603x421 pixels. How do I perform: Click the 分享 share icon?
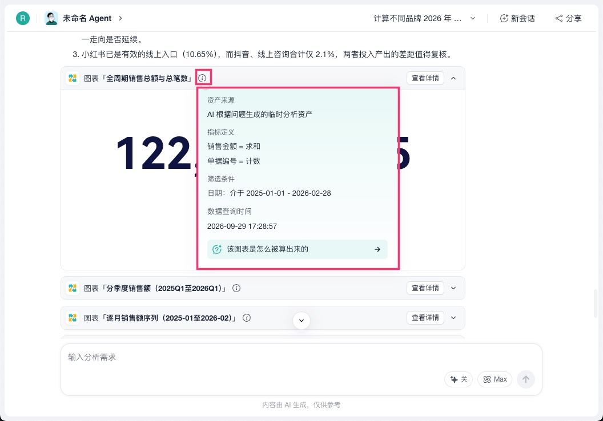click(559, 18)
